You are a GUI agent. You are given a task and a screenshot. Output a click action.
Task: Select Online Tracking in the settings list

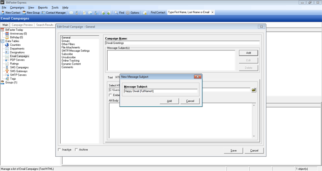pos(70,61)
